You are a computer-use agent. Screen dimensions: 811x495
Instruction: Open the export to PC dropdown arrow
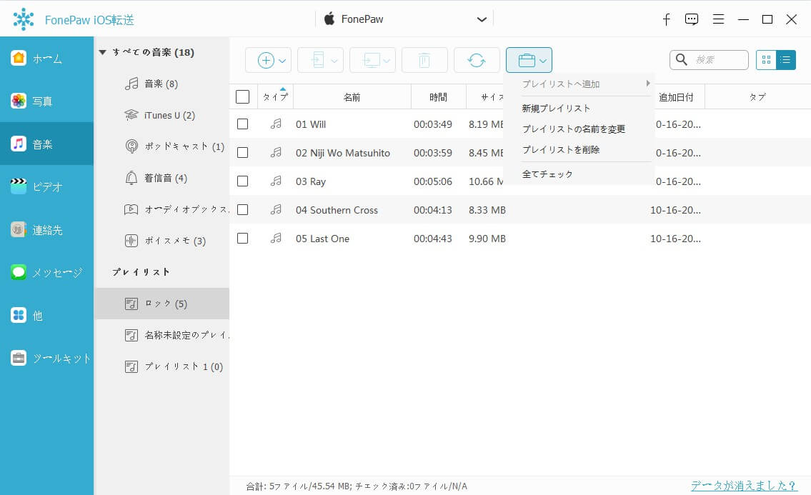(x=387, y=61)
